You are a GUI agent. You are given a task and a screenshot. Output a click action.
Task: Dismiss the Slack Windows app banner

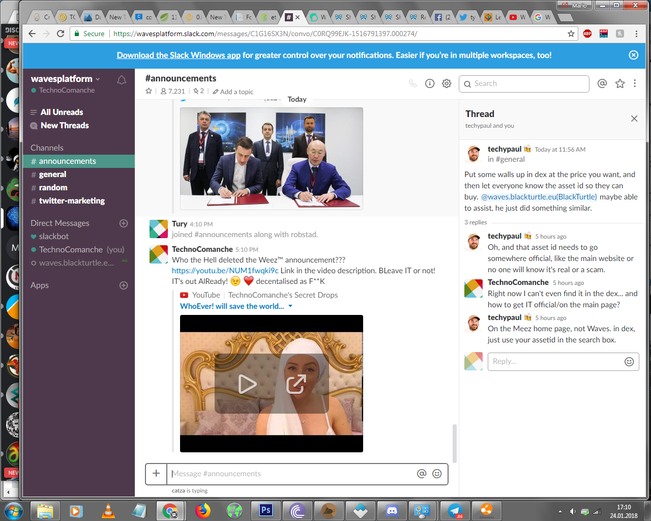(634, 55)
